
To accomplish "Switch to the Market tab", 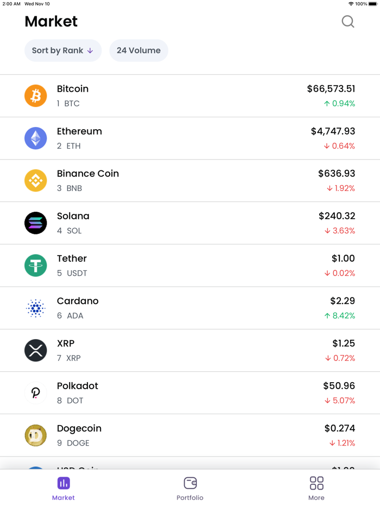I will tap(64, 487).
